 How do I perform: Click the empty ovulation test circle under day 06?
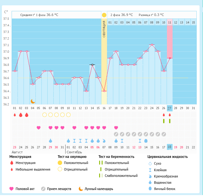coord(45,115)
